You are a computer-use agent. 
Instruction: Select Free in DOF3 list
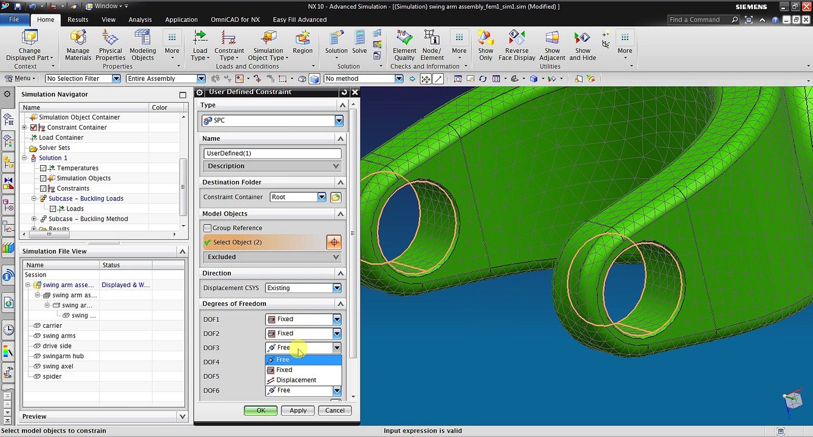[303, 360]
